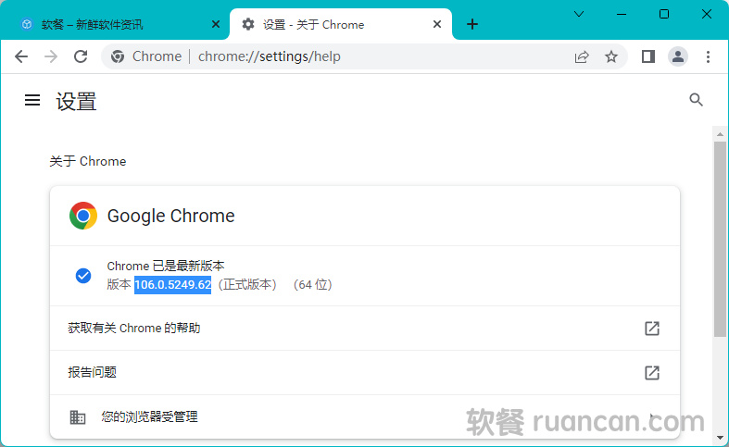Open 获取有关 Chrome 的帮助 link

[x=364, y=329]
